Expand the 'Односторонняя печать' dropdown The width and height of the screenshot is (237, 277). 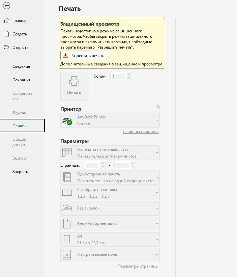coord(110,177)
